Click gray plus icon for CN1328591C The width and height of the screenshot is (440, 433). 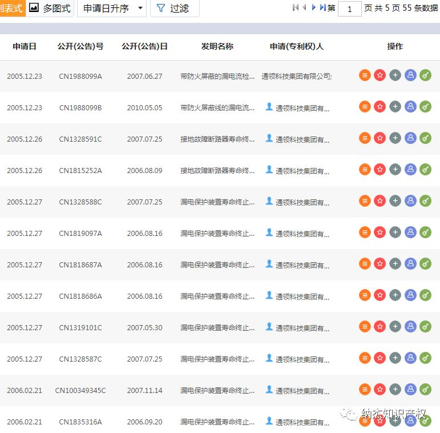click(x=395, y=138)
